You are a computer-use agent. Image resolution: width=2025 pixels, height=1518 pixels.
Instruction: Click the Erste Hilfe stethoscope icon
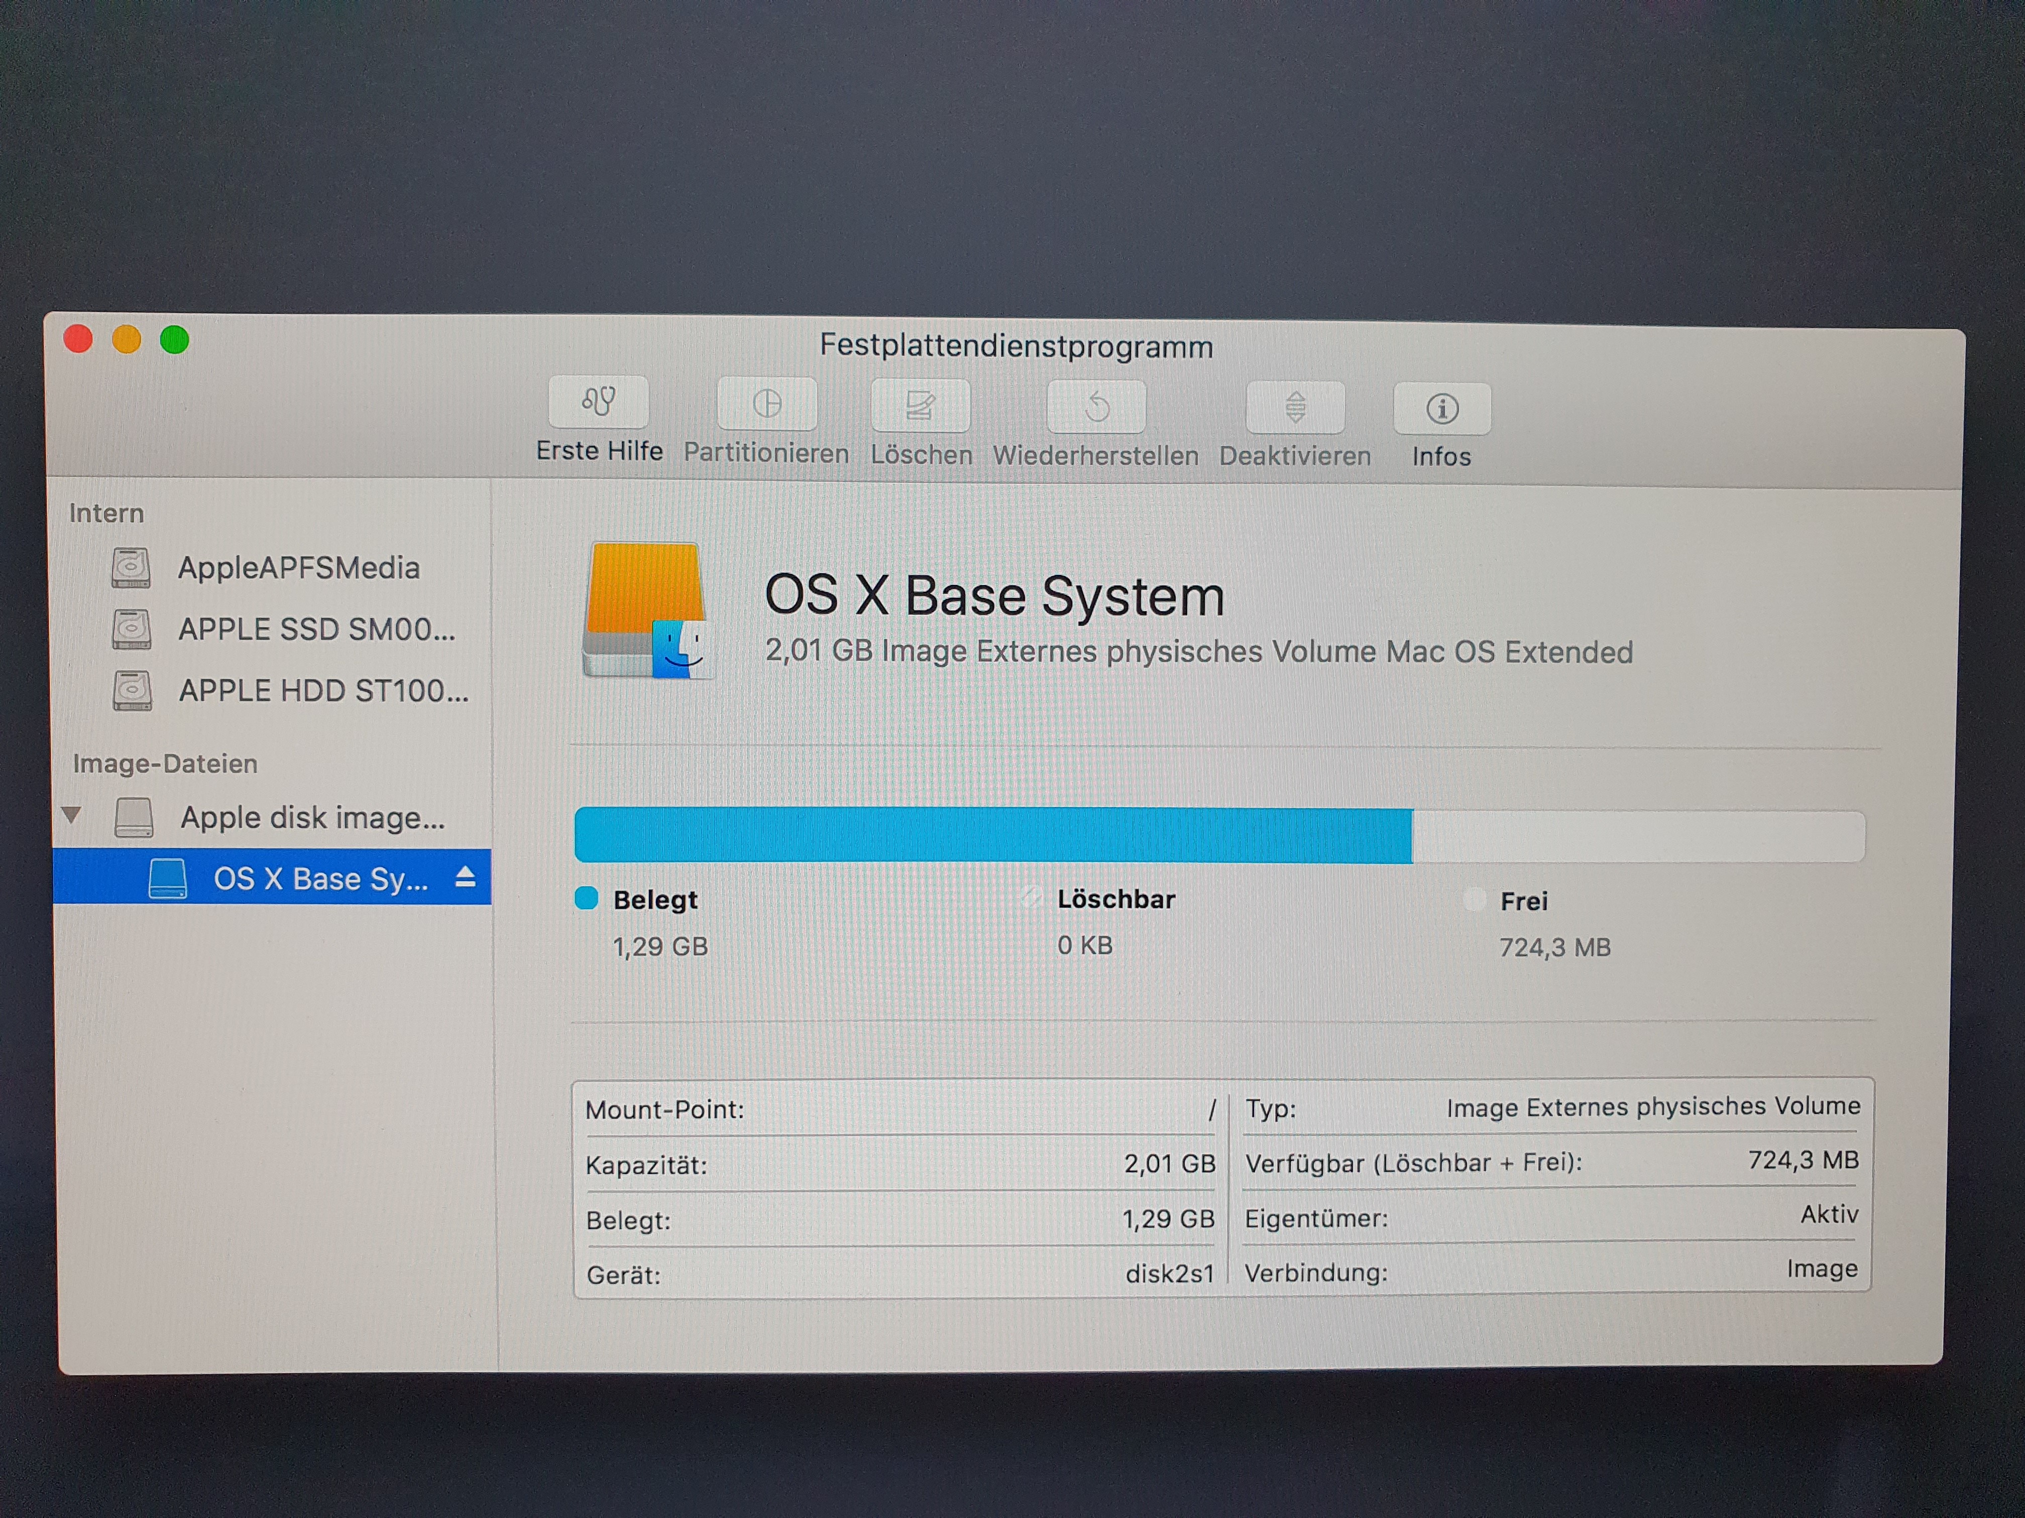(599, 402)
